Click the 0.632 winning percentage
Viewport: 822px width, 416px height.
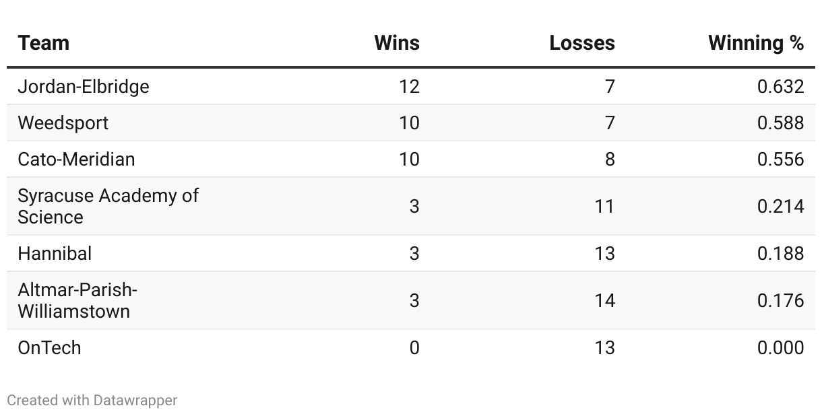(781, 87)
